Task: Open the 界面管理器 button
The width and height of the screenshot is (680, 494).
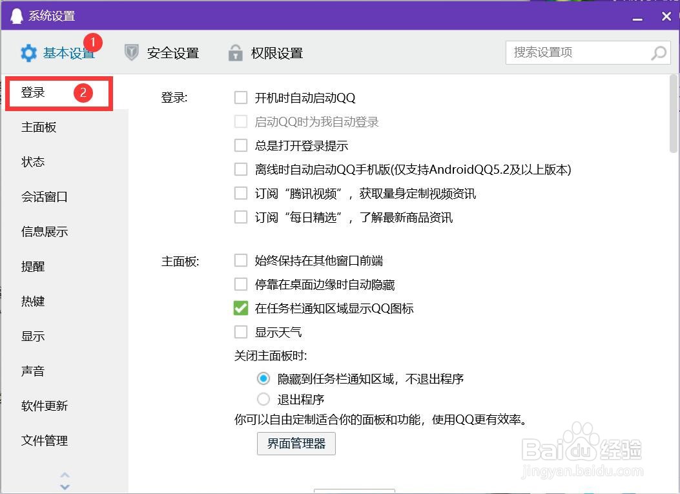Action: pyautogui.click(x=296, y=443)
